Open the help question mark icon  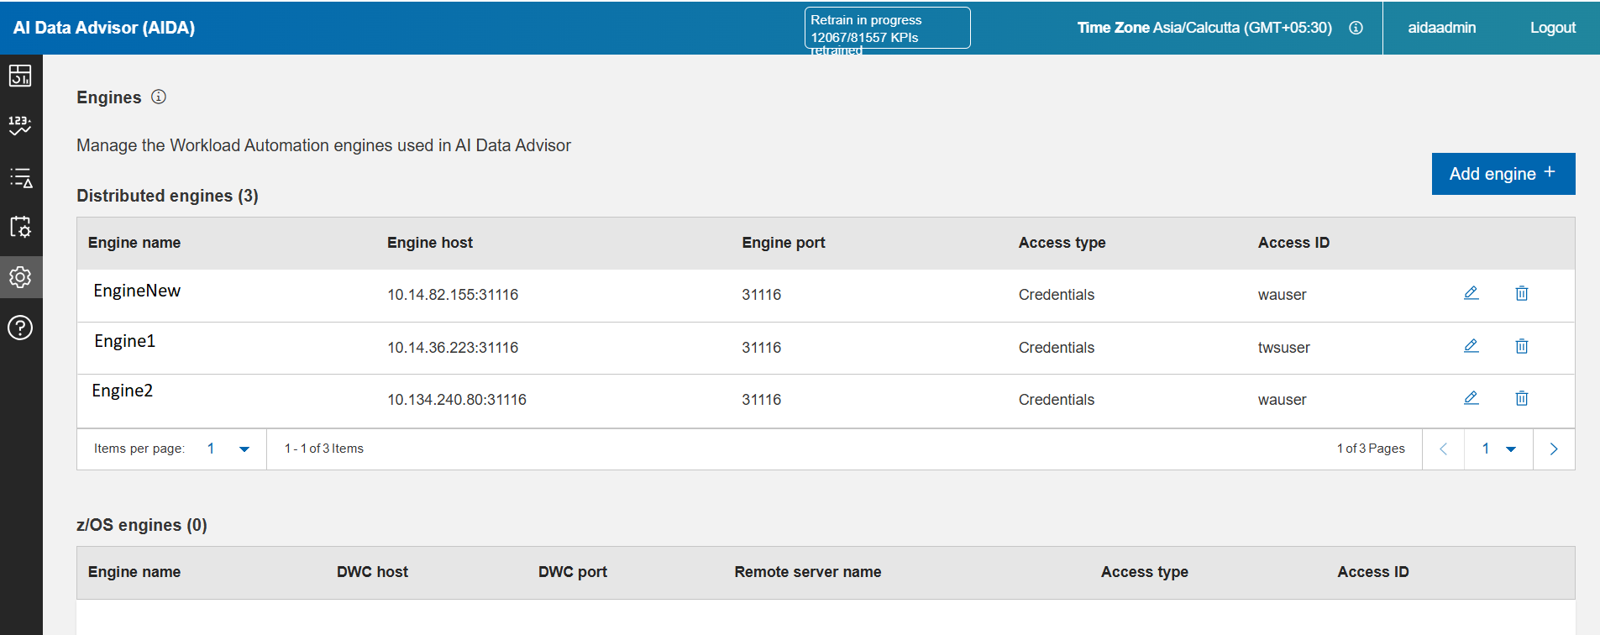[20, 328]
